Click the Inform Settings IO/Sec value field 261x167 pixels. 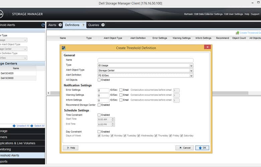point(103,100)
